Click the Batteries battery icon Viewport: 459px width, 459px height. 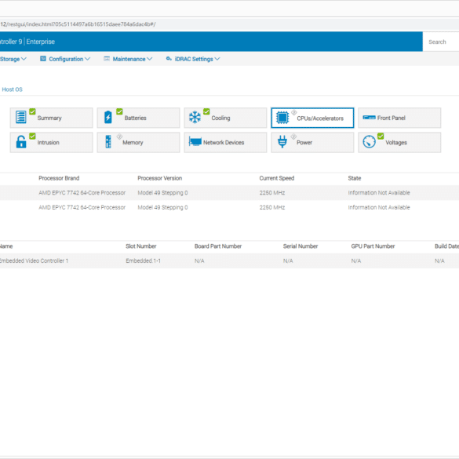point(108,117)
